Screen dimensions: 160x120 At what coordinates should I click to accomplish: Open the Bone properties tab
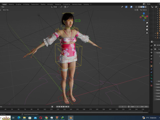(x=151, y=78)
